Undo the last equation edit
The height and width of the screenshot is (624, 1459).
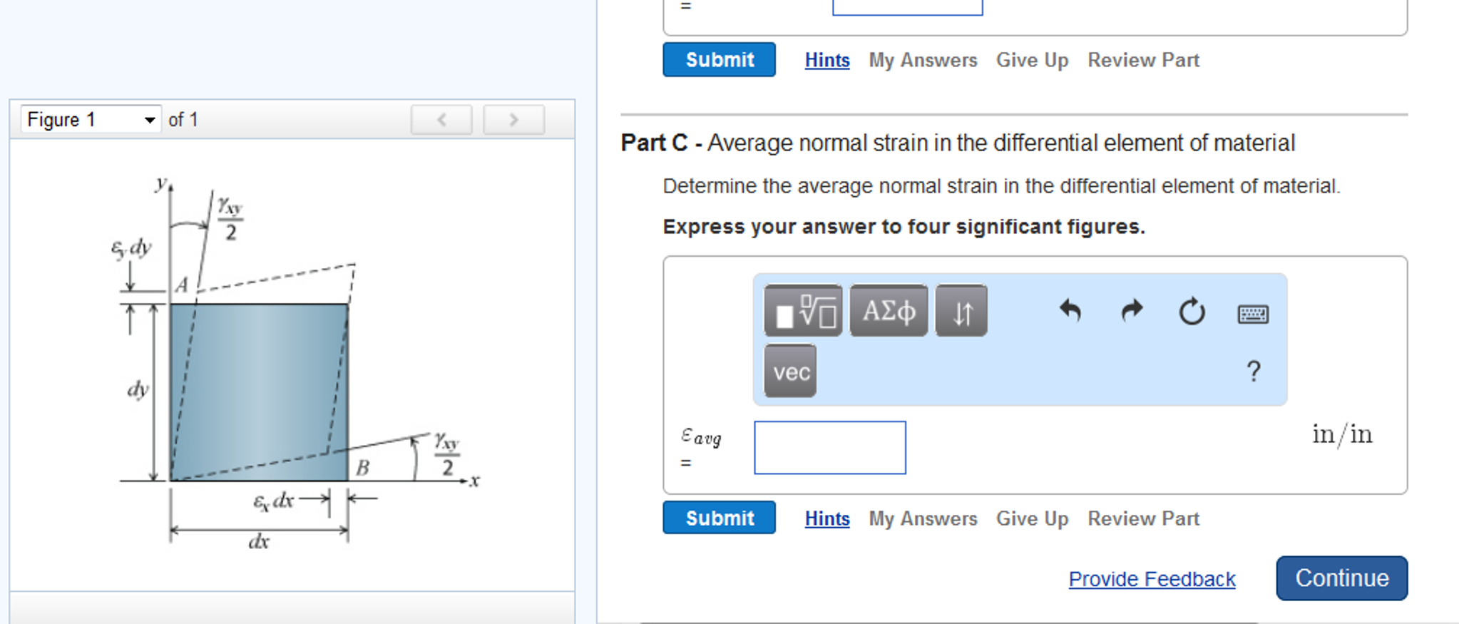click(1071, 312)
